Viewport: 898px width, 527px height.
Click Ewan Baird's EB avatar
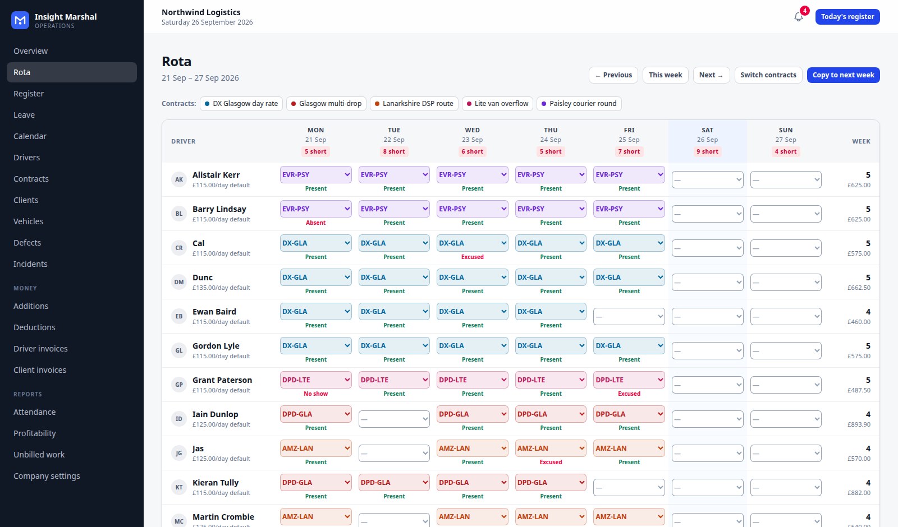point(179,316)
